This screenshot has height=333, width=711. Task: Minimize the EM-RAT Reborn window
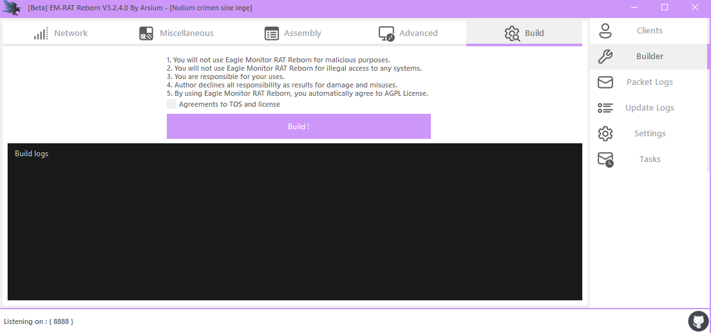tap(635, 8)
